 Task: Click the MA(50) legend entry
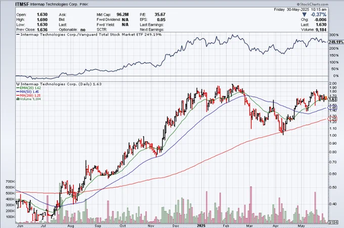point(28,92)
